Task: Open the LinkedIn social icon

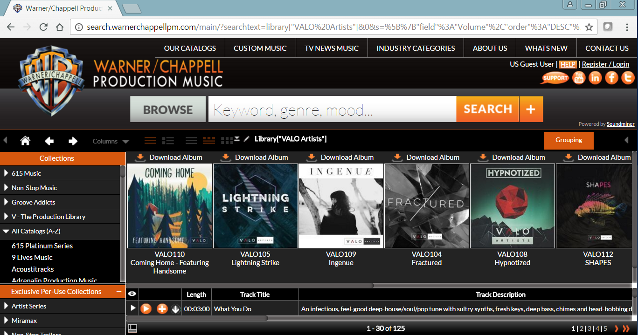Action: (595, 78)
